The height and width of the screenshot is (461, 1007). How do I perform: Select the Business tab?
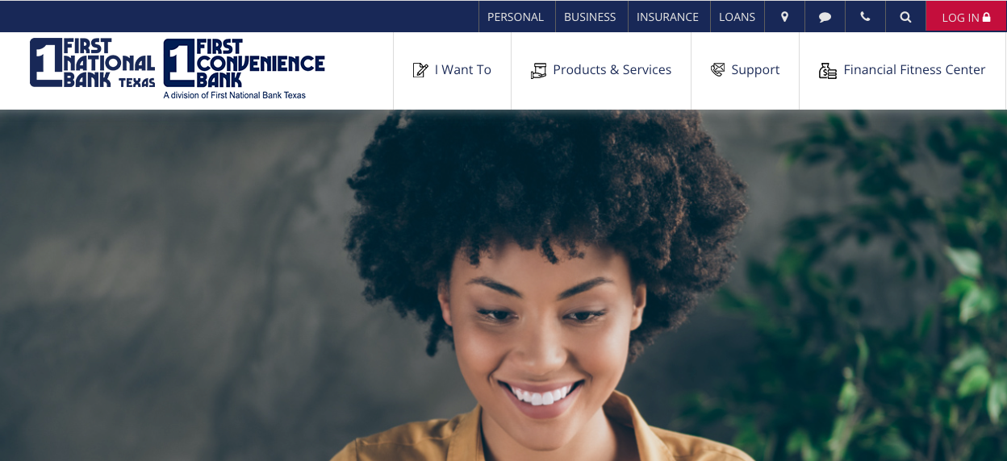(590, 17)
